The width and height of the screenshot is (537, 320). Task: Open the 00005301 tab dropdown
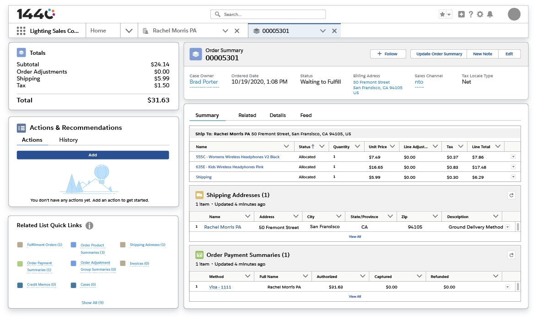pyautogui.click(x=322, y=31)
